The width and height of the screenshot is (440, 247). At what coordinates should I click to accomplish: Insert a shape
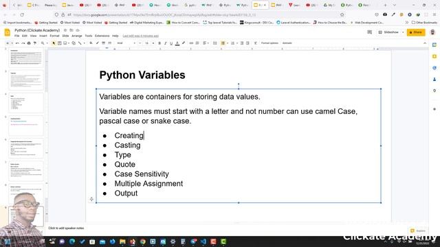[x=74, y=43]
